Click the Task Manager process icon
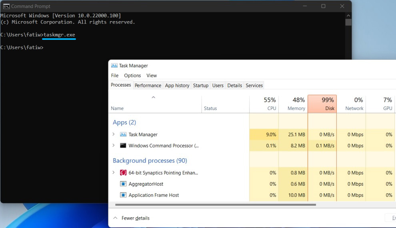This screenshot has height=228, width=396. (123, 135)
